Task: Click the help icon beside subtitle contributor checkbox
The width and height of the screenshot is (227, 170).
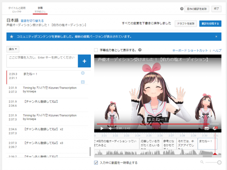Action: pyautogui.click(x=140, y=50)
